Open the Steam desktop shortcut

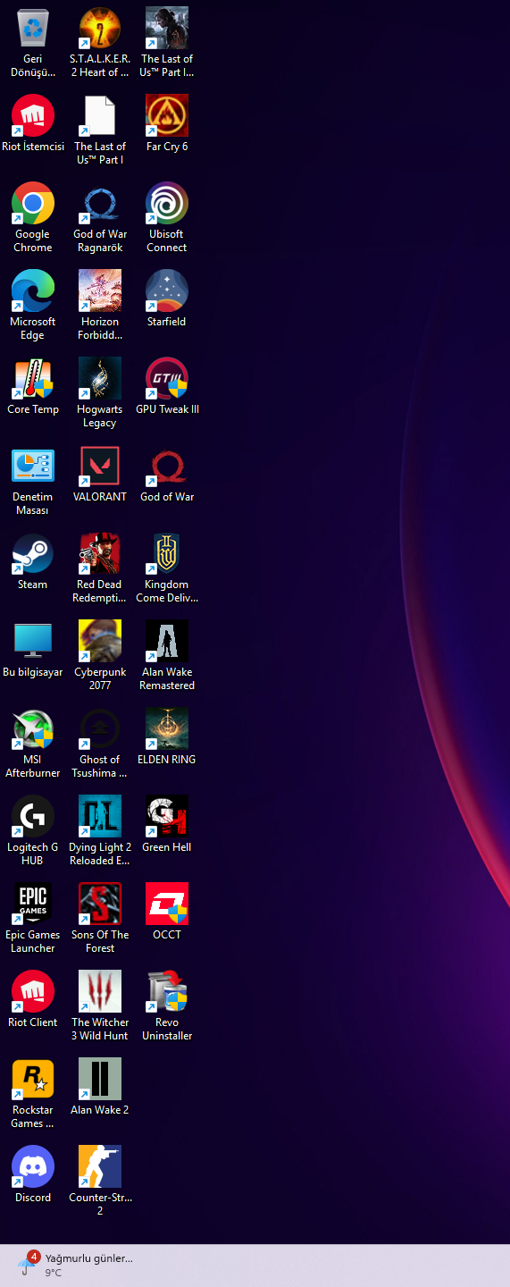tap(33, 555)
